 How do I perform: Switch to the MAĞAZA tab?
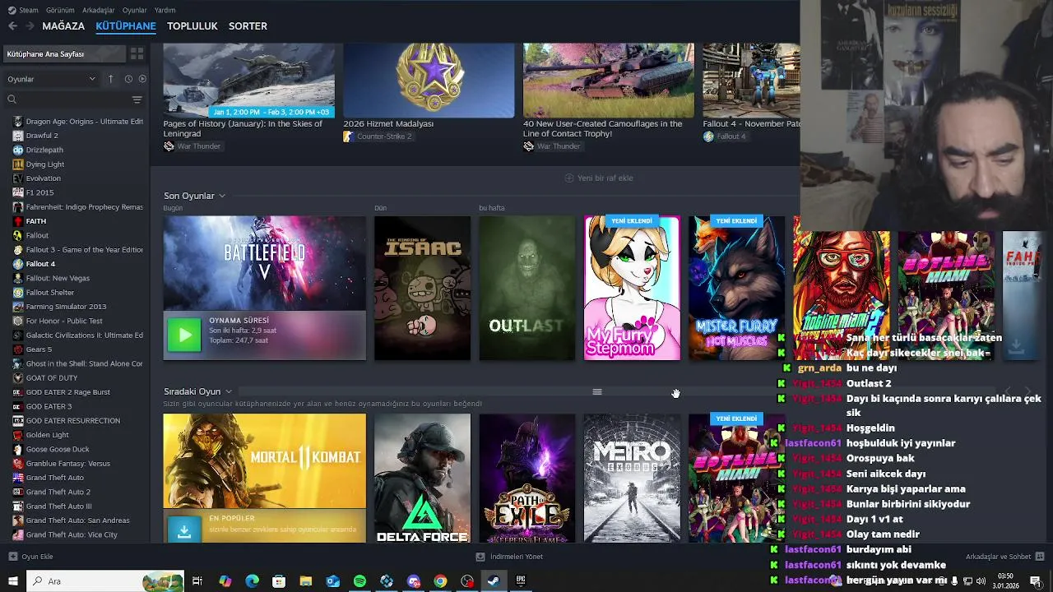tap(63, 26)
